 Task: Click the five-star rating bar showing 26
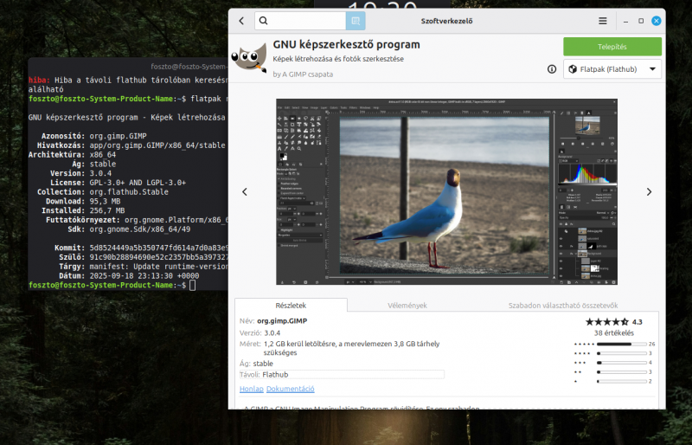[x=622, y=344]
